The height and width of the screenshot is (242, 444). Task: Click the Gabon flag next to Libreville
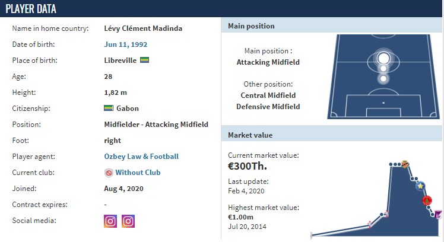[144, 60]
